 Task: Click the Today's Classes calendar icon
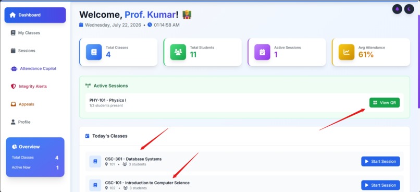coord(88,136)
